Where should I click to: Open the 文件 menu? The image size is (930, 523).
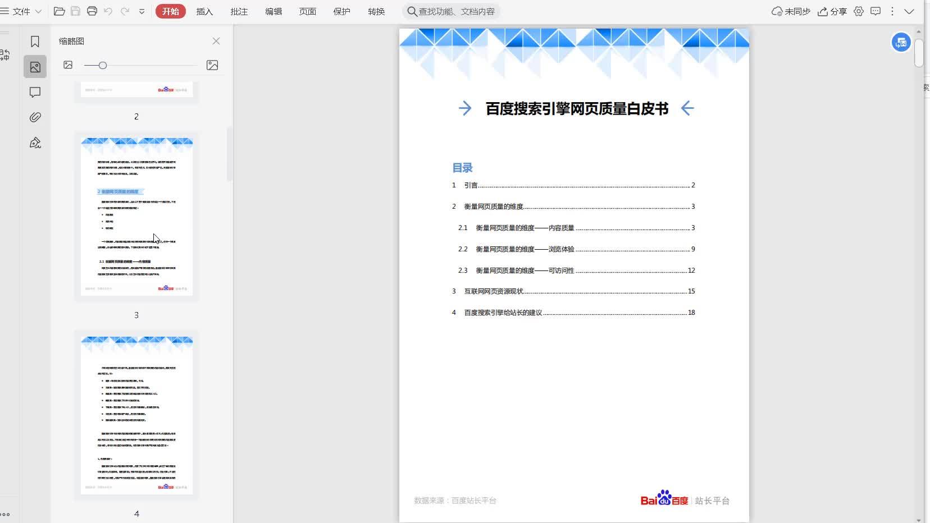point(21,11)
